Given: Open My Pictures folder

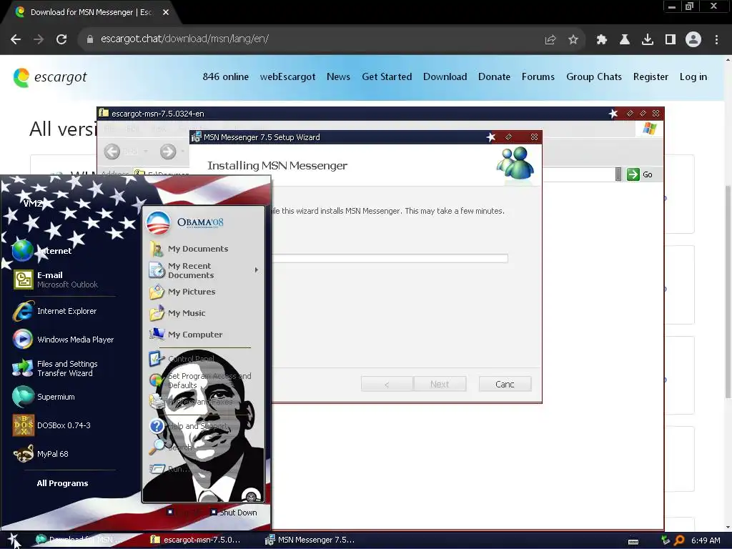Looking at the screenshot, I should (182, 292).
